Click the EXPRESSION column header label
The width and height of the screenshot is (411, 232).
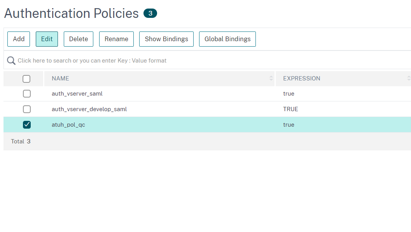click(301, 78)
